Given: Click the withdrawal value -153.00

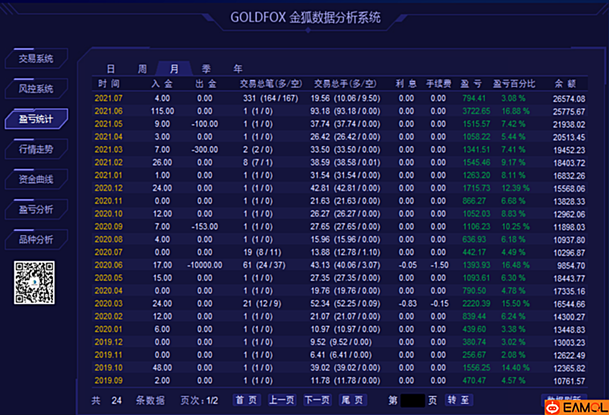Looking at the screenshot, I should point(205,227).
